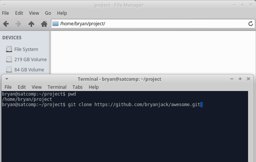Open the 219 GB Volume drive
This screenshot has width=256, height=162.
pos(26,59)
